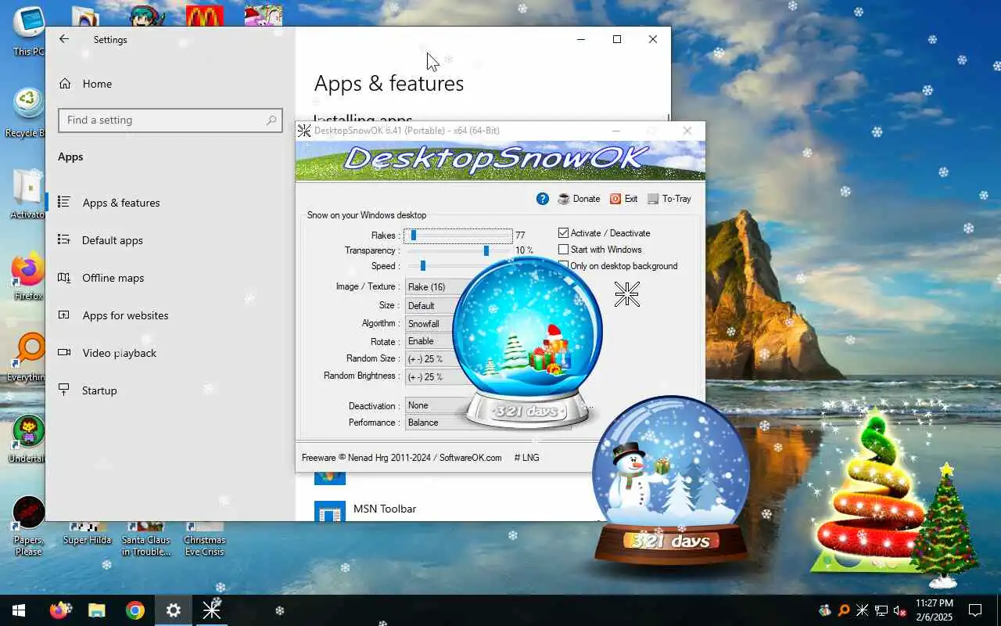Image resolution: width=1001 pixels, height=626 pixels.
Task: Click the Speed slider handle
Action: [422, 266]
